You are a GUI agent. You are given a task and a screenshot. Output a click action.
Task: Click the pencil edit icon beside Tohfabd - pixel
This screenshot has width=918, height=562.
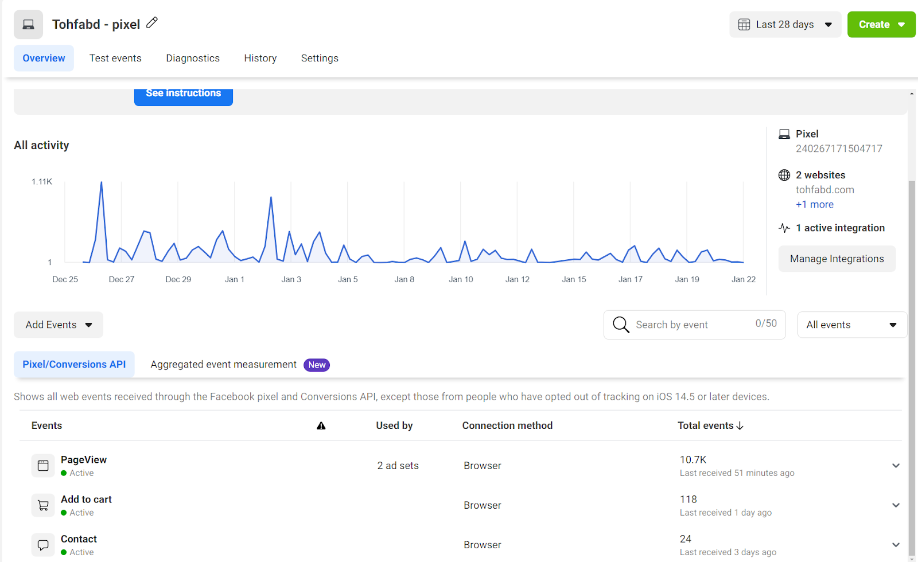[x=152, y=23]
